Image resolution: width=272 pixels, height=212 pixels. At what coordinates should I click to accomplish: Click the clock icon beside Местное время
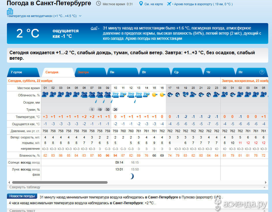coord(98,4)
